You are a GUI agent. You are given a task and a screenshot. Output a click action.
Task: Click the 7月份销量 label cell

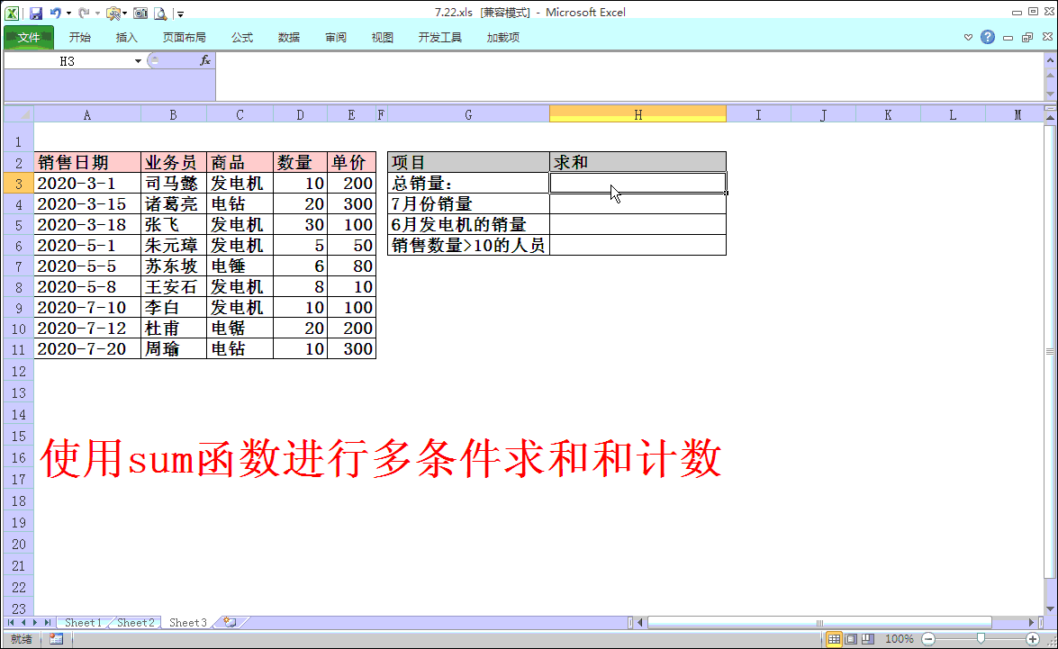(x=468, y=203)
